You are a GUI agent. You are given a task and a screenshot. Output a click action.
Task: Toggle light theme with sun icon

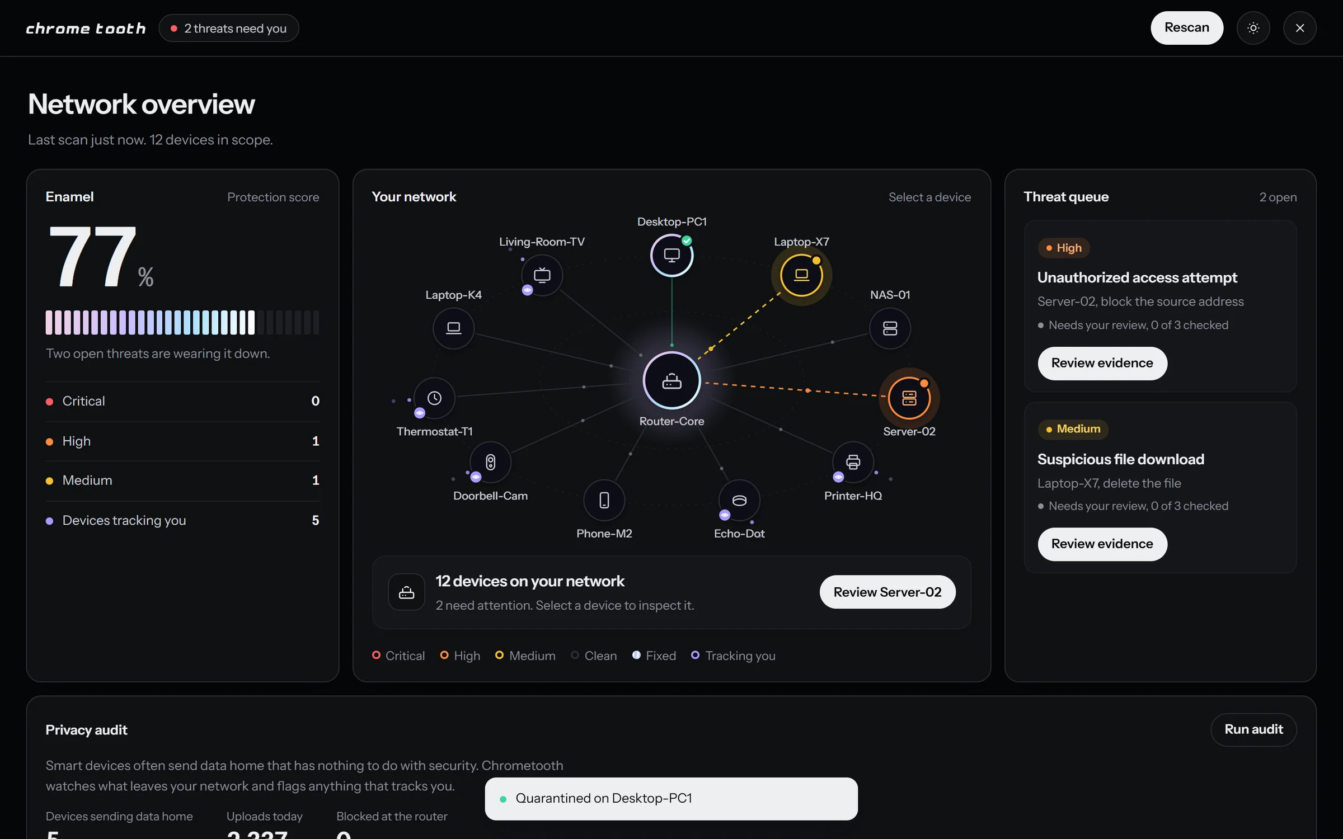click(1253, 28)
